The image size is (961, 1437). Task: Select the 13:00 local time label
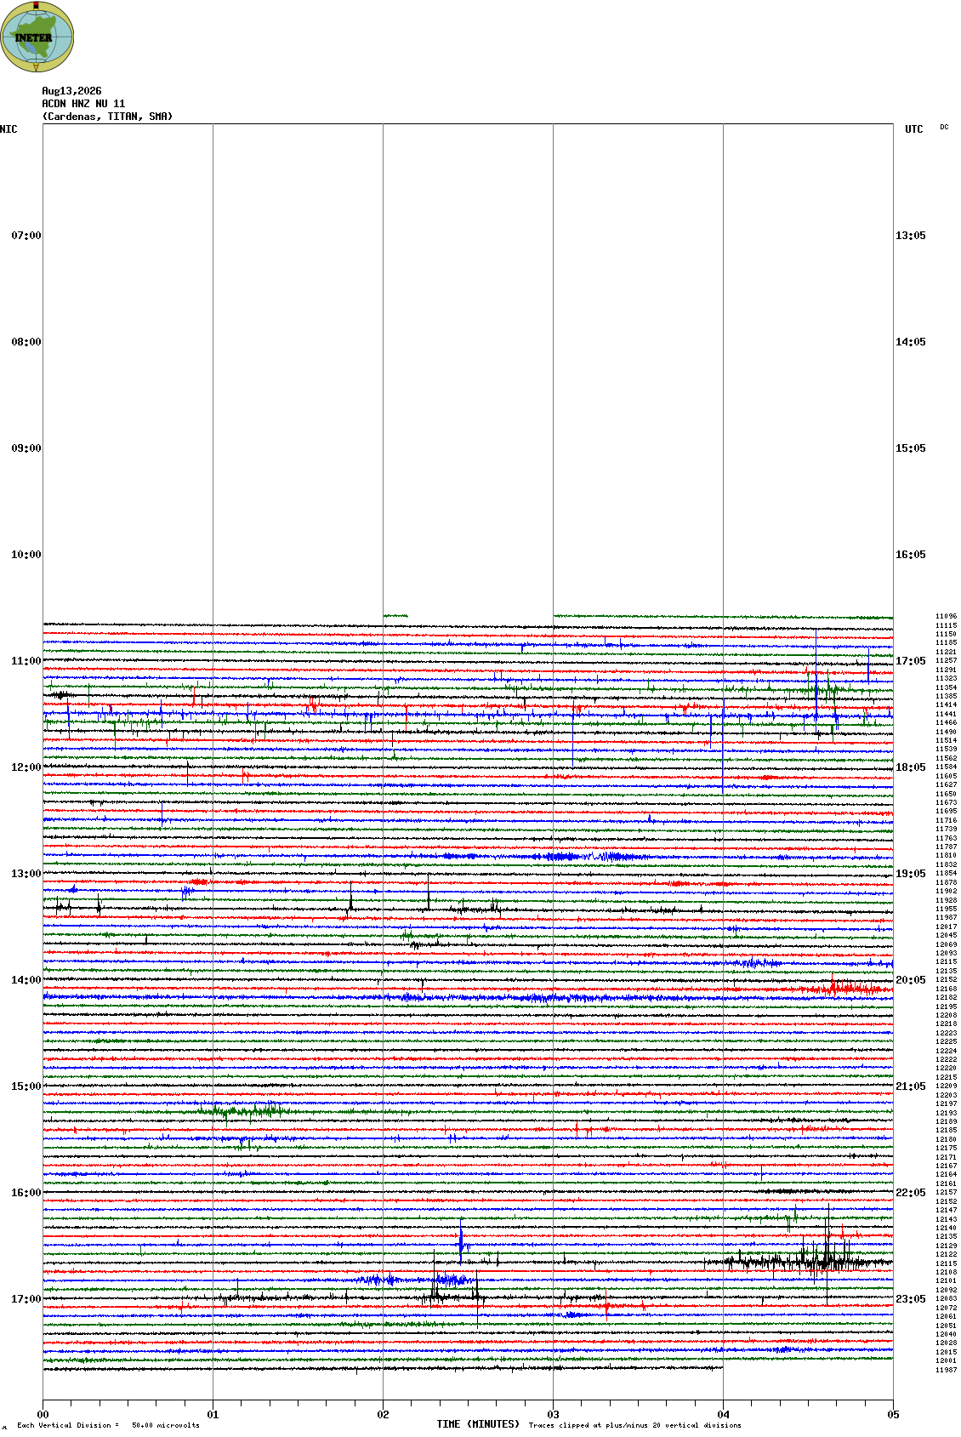pyautogui.click(x=26, y=874)
